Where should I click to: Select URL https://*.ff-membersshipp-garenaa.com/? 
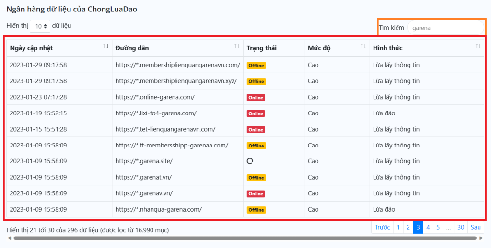(172, 145)
